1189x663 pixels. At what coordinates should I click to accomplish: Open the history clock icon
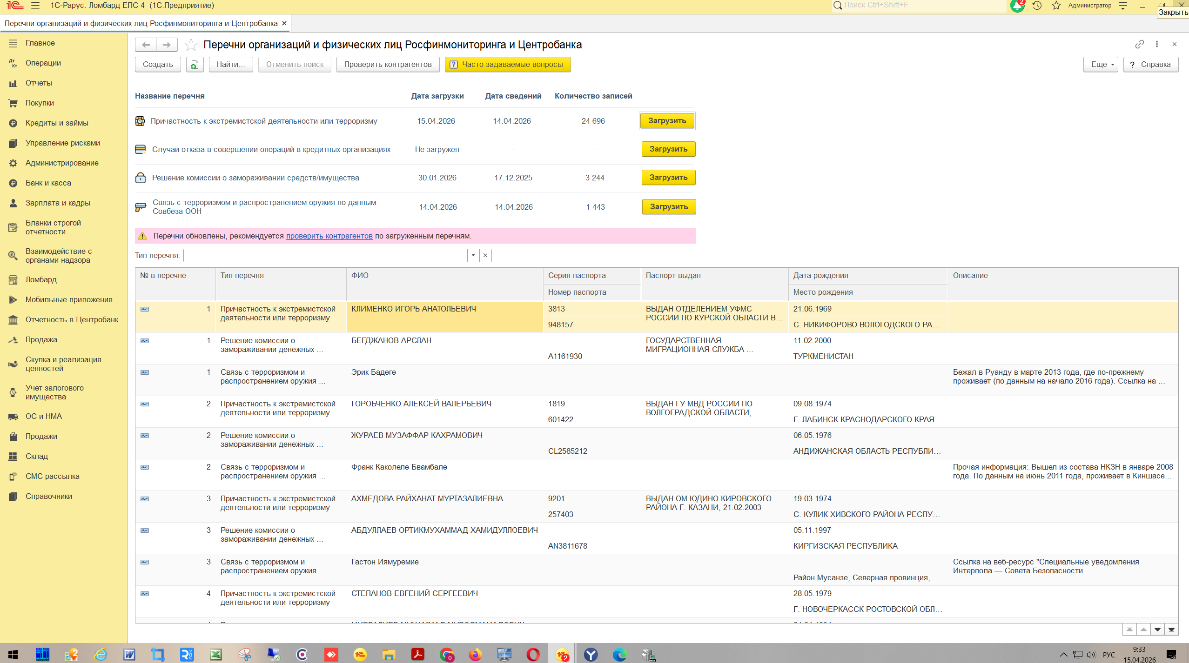click(x=1037, y=6)
